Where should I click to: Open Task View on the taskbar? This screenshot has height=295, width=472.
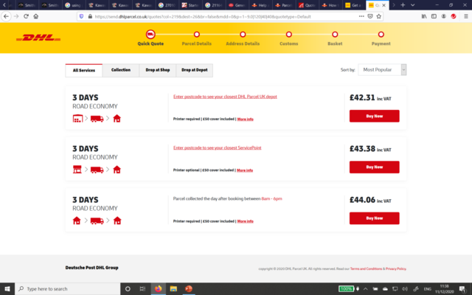click(x=142, y=289)
